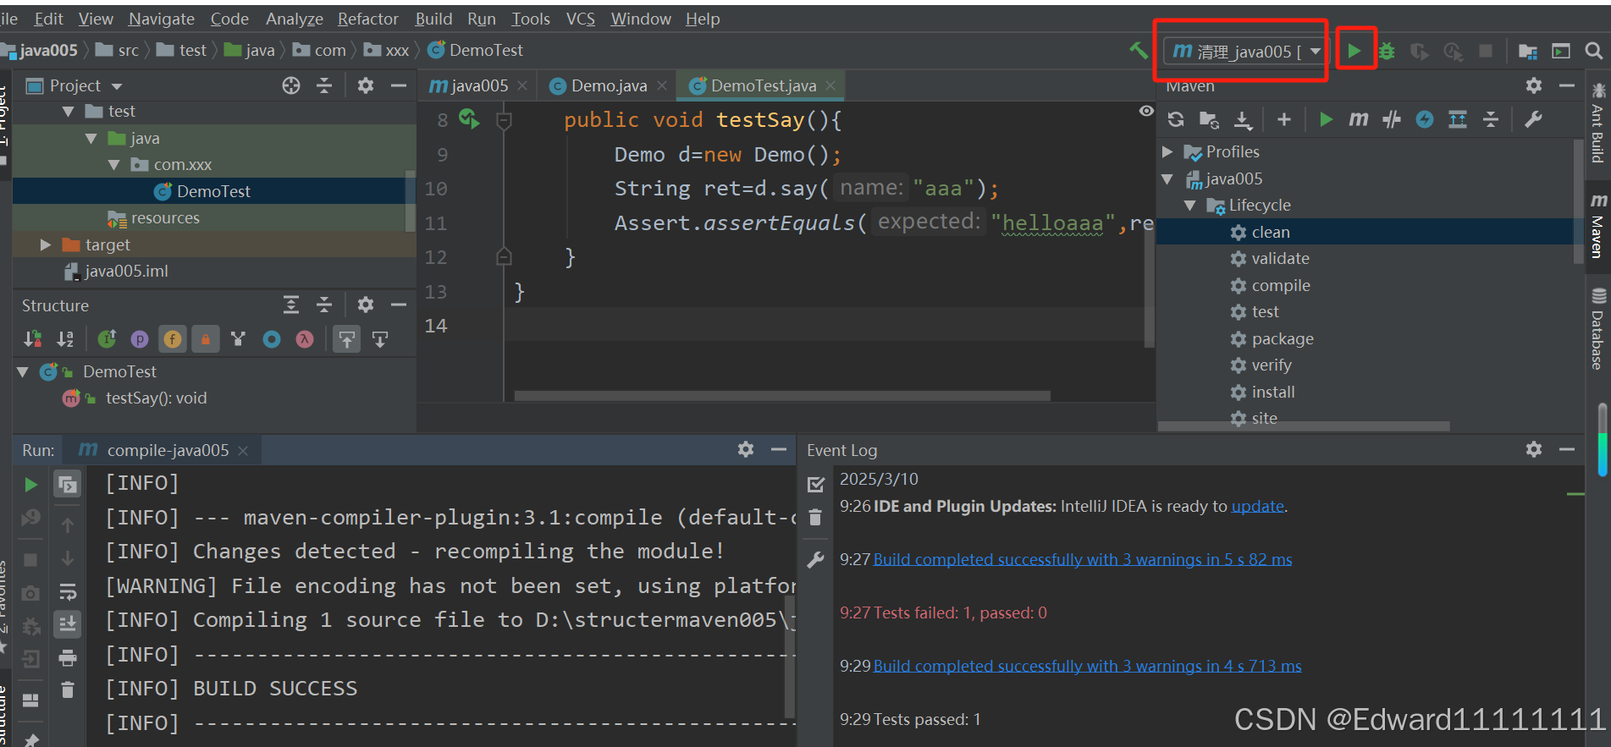
Task: Toggle non-public members lock icon
Action: pyautogui.click(x=206, y=339)
